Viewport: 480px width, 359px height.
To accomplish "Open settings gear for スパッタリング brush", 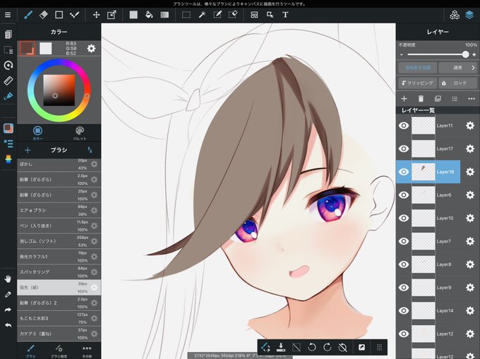I will point(95,272).
